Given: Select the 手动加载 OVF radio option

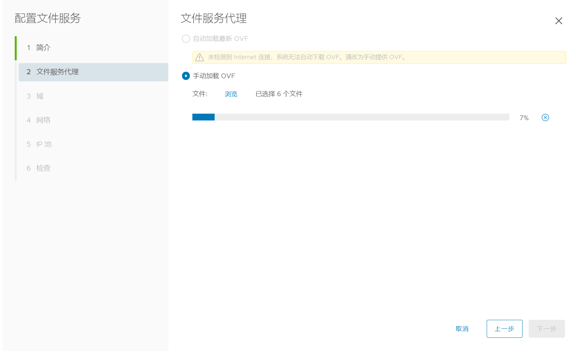Looking at the screenshot, I should tap(186, 76).
